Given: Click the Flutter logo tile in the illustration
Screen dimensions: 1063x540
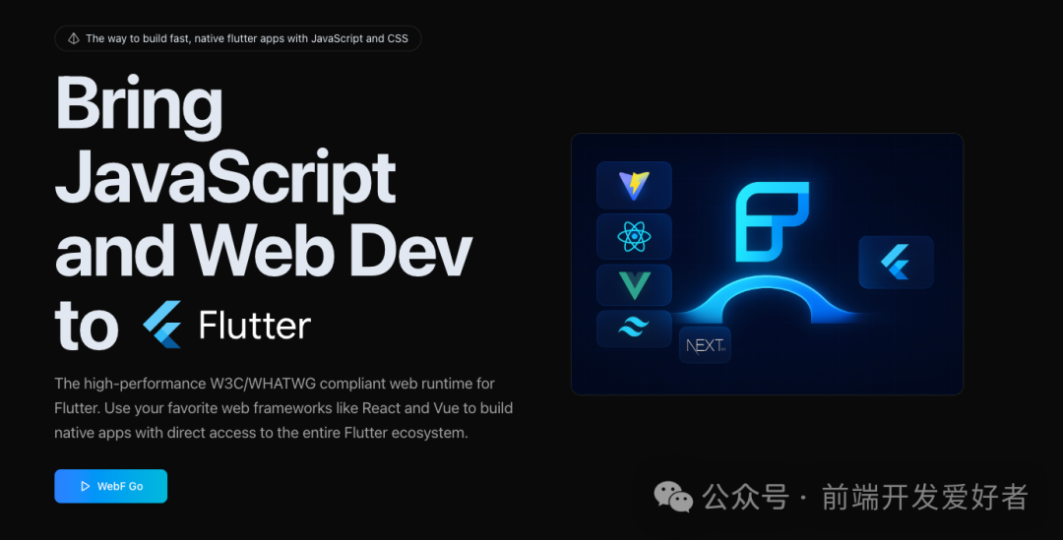Looking at the screenshot, I should [x=897, y=263].
